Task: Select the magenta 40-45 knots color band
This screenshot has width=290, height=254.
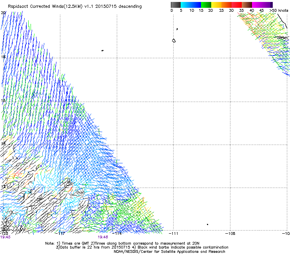Action: 257,5
